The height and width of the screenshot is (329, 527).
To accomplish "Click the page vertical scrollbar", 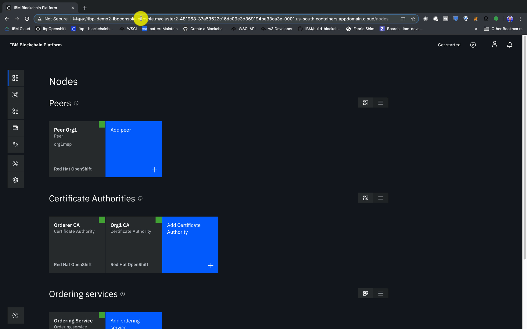I will [x=525, y=147].
